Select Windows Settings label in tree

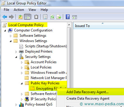pyautogui.click(x=33, y=41)
